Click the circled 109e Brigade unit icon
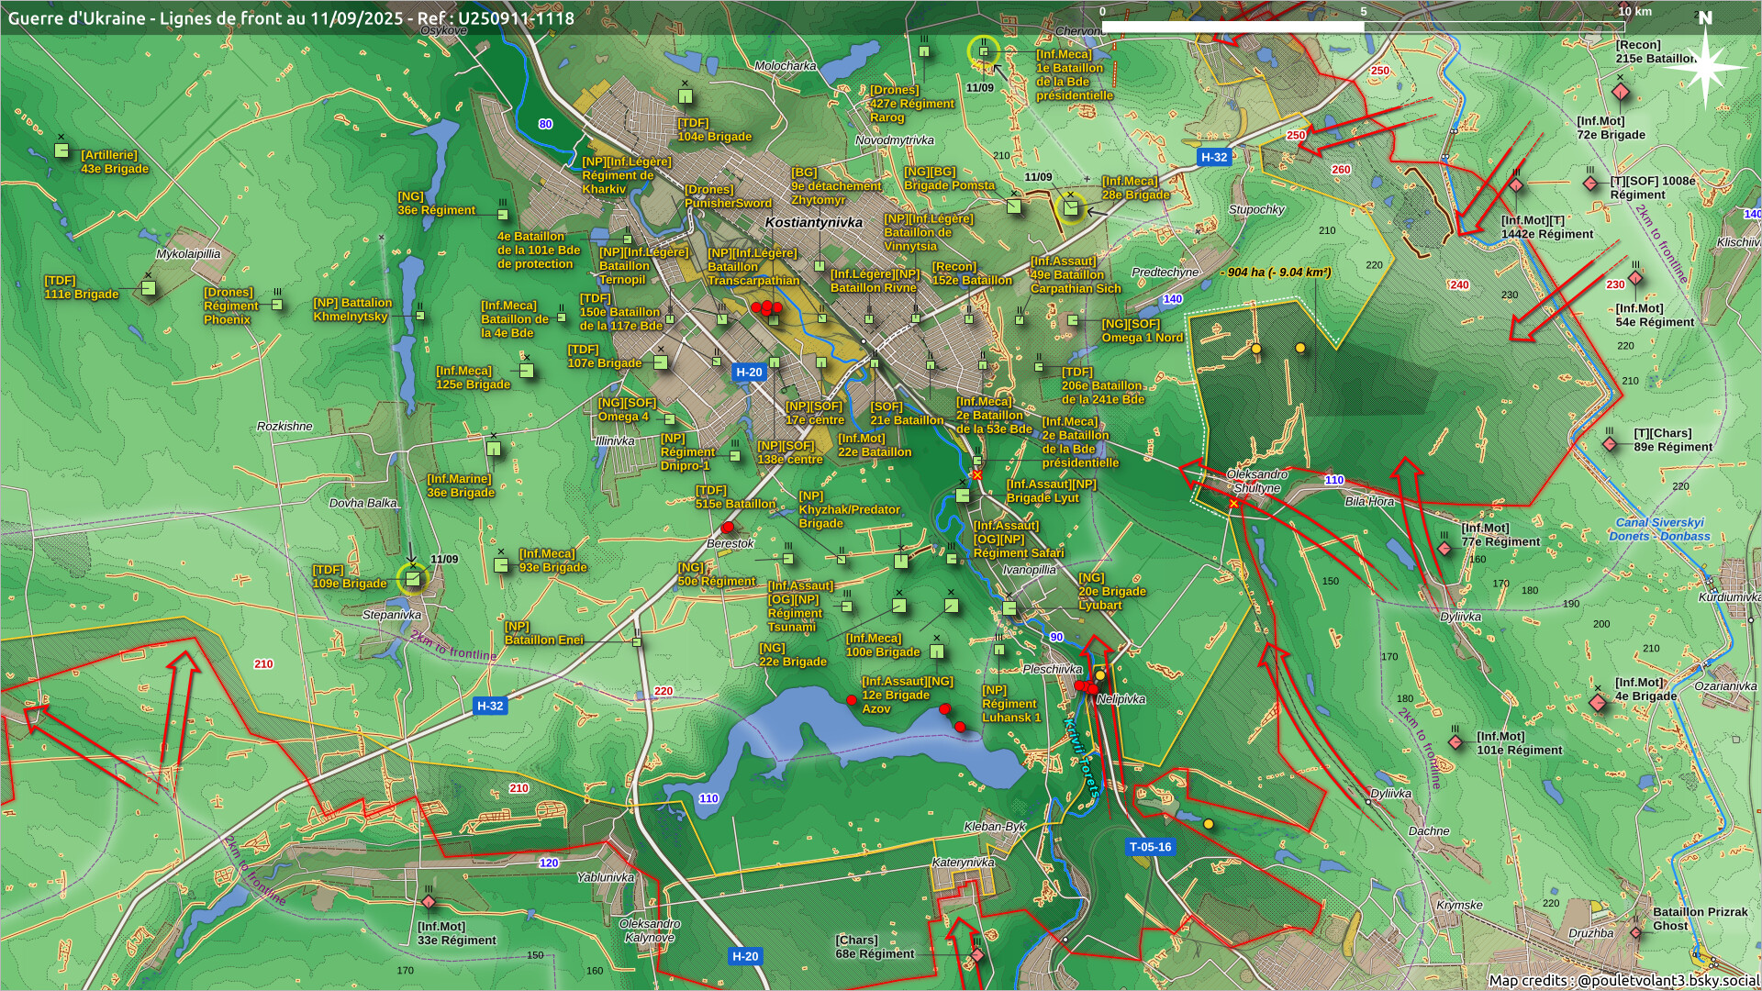Image resolution: width=1762 pixels, height=991 pixels. 413,579
